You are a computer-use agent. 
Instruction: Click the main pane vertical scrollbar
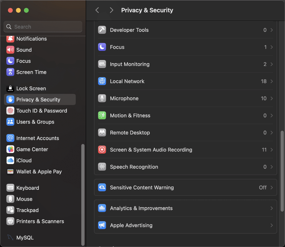pos(282,171)
